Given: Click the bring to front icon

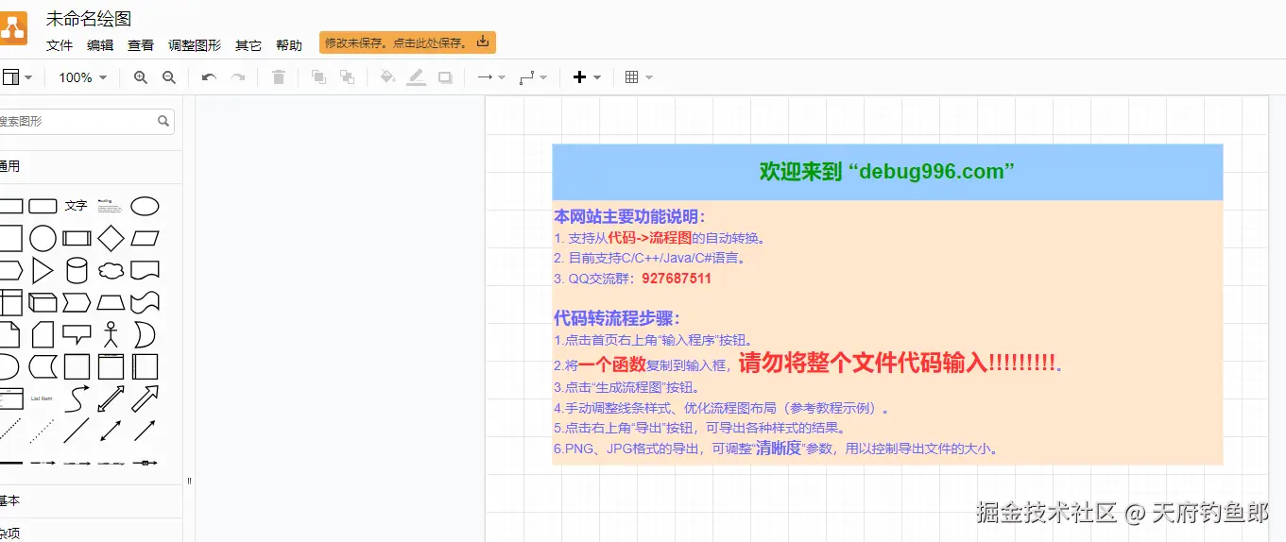Looking at the screenshot, I should [x=319, y=77].
